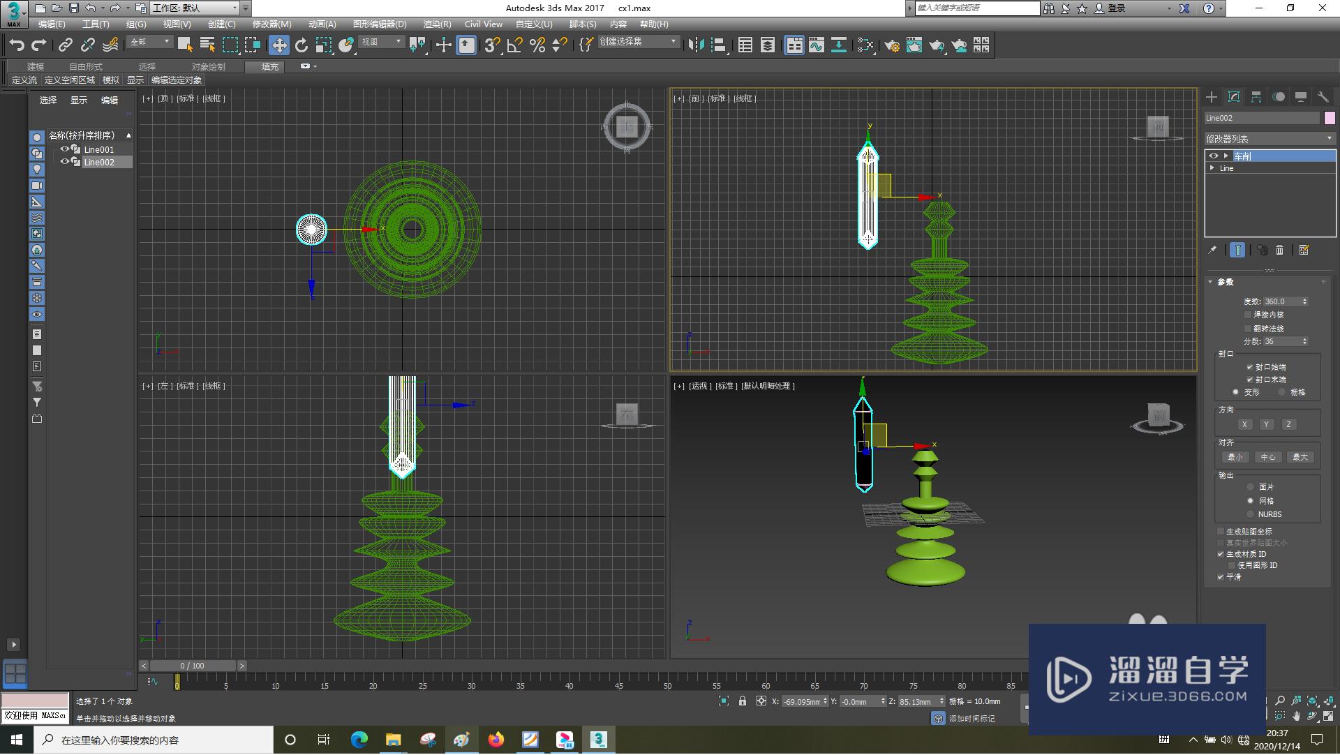Activate the Select and Rotate tool
The height and width of the screenshot is (755, 1340).
(301, 45)
